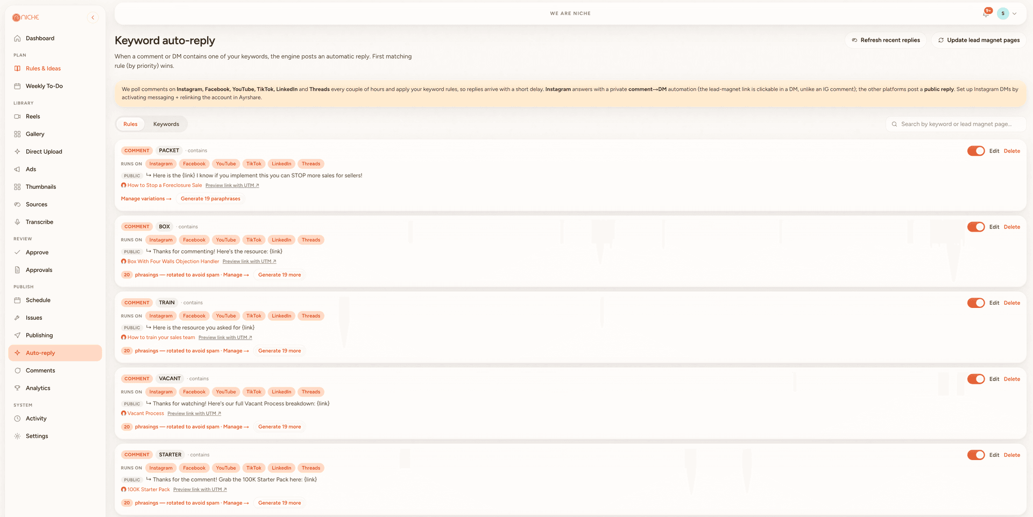Collapse the sidebar with the chevron button
Image resolution: width=1033 pixels, height=517 pixels.
coord(93,18)
